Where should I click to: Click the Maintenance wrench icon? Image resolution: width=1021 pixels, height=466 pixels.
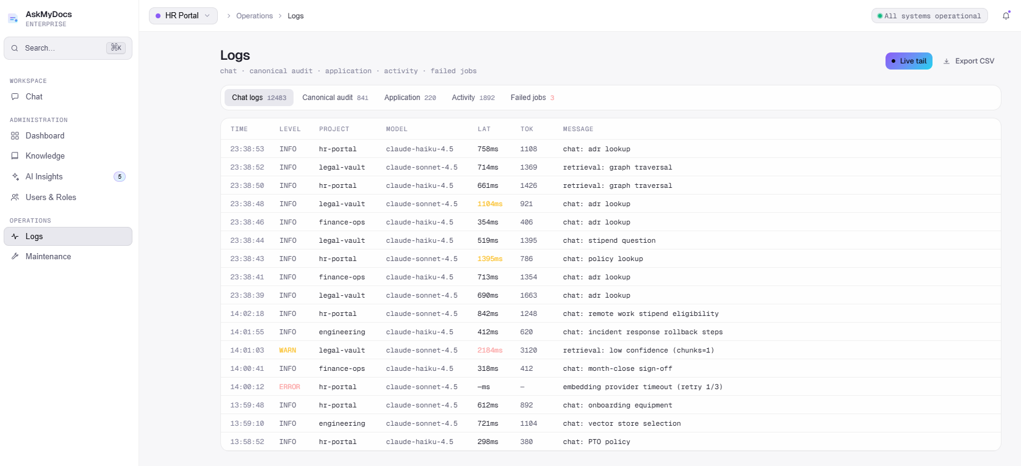click(x=15, y=257)
